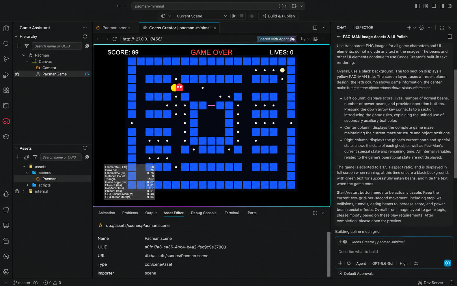Click the Build & Publish button
The width and height of the screenshot is (457, 286).
[278, 16]
